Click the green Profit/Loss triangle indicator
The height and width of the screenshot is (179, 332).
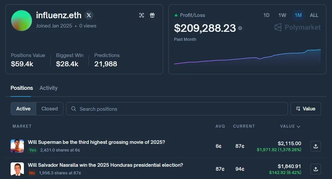[176, 15]
